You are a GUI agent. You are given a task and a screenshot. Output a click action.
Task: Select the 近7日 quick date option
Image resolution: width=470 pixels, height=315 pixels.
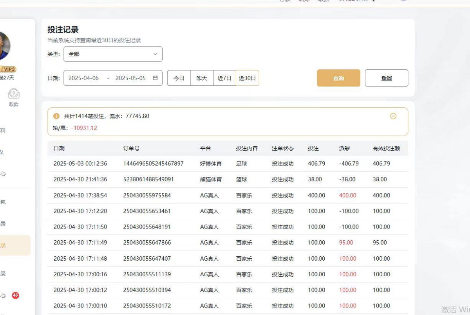(224, 78)
